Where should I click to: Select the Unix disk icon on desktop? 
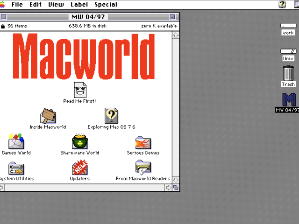coord(288,51)
